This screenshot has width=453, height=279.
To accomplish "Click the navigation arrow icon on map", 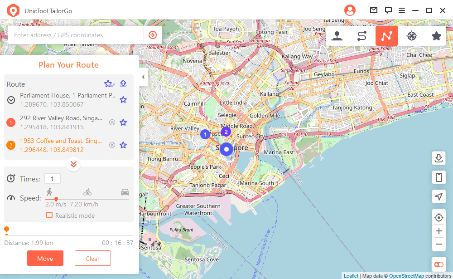I will click(439, 196).
